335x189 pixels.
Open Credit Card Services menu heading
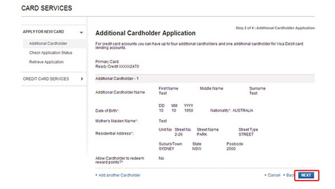pos(46,79)
